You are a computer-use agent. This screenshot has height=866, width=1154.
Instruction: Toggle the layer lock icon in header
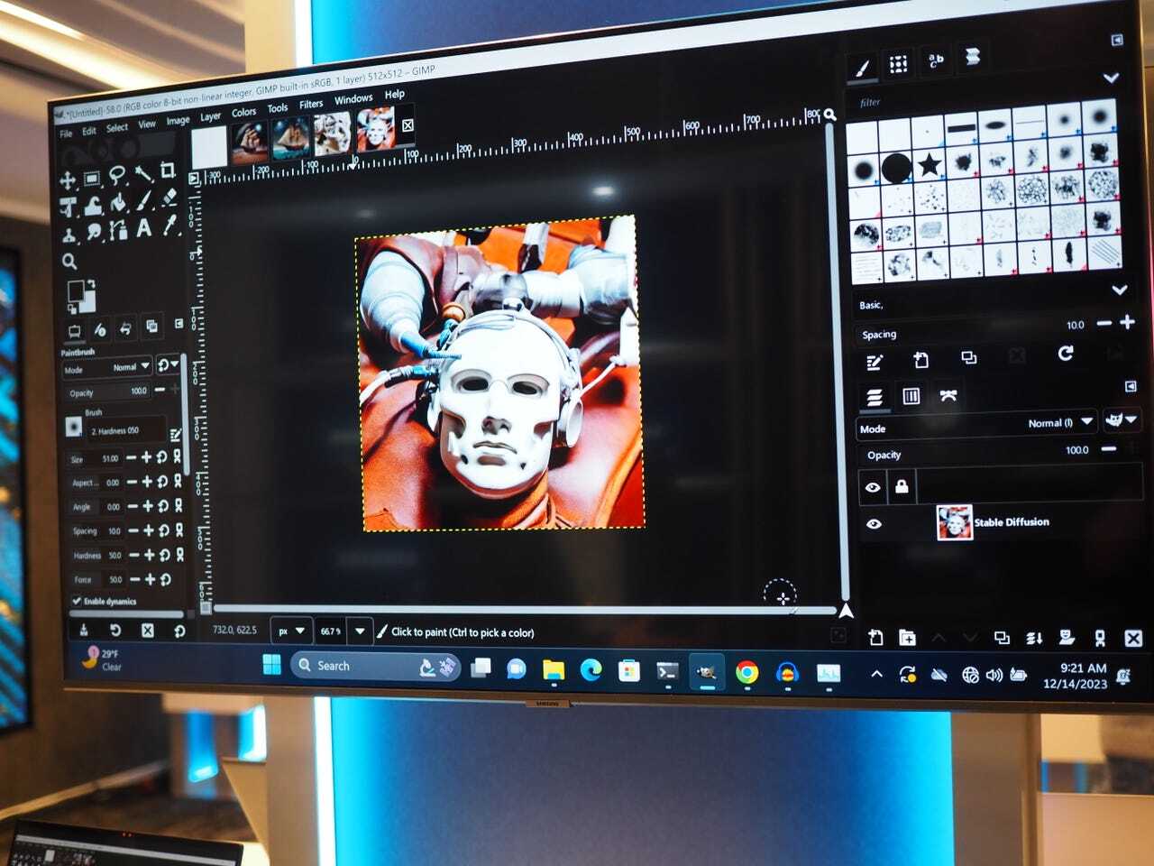(x=902, y=486)
